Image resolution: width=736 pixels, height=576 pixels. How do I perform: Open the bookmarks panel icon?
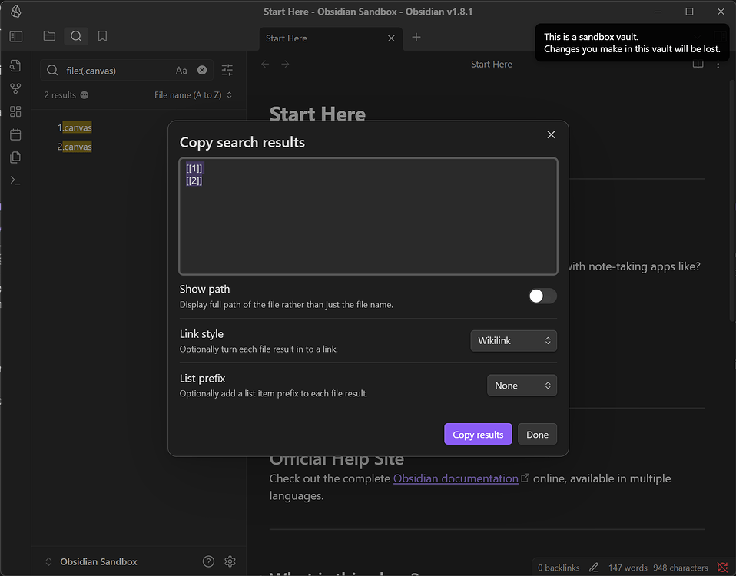pyautogui.click(x=102, y=36)
